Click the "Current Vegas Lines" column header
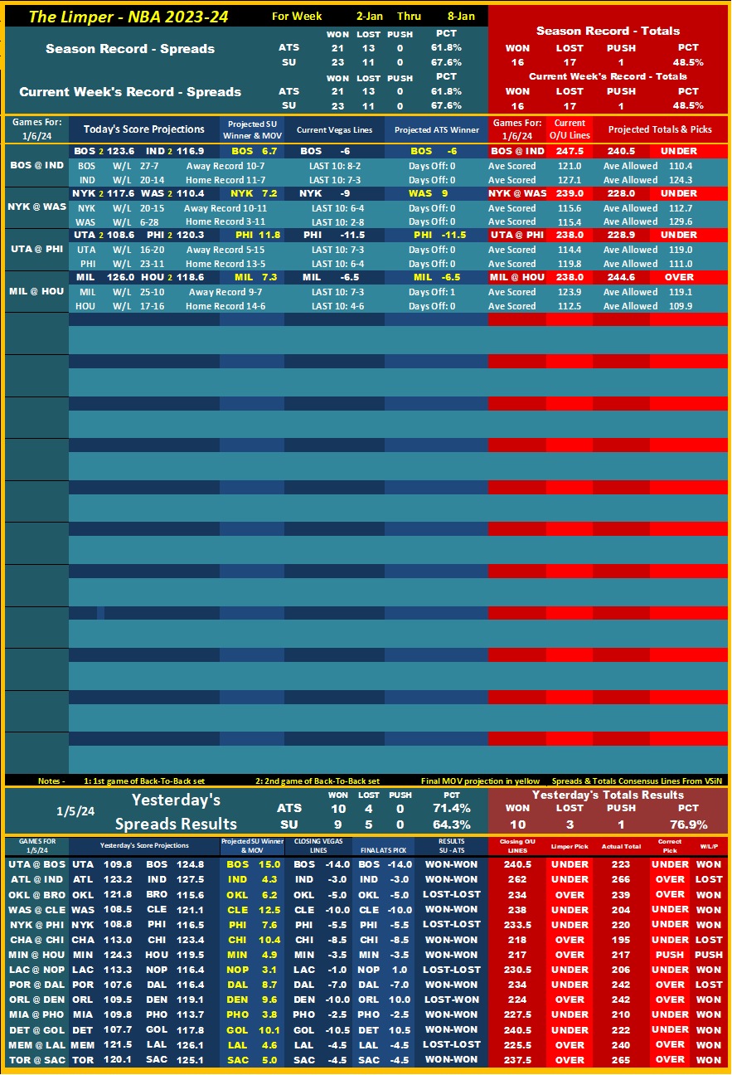The width and height of the screenshot is (732, 1075). click(x=334, y=129)
